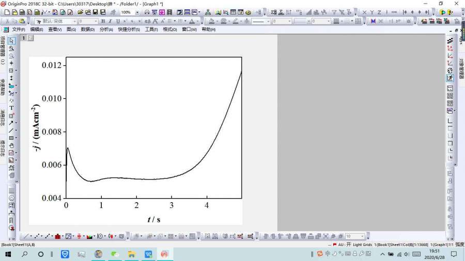This screenshot has width=465, height=261.
Task: Toggle Bold text formatting
Action: (103, 21)
